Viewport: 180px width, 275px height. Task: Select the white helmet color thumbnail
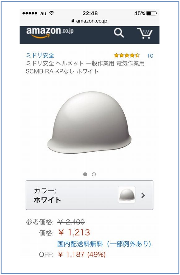[127, 195]
